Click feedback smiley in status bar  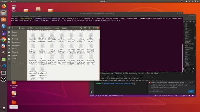point(189,96)
